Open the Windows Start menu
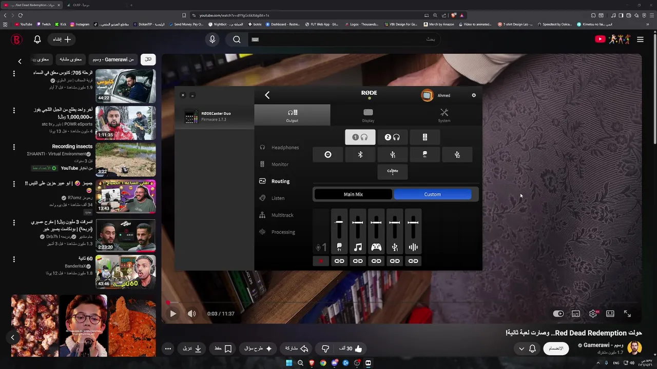The width and height of the screenshot is (657, 369). coord(289,363)
